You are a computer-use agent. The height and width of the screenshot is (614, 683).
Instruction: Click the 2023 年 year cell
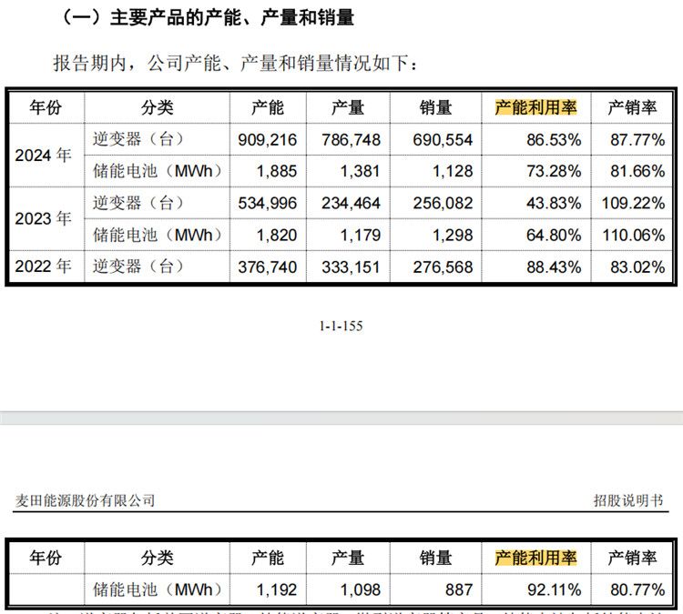tap(43, 218)
